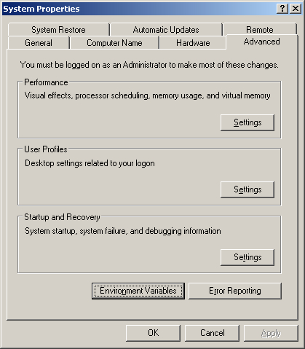Confirm with the OK button
Screen dimensions: 305x349
coord(153,333)
